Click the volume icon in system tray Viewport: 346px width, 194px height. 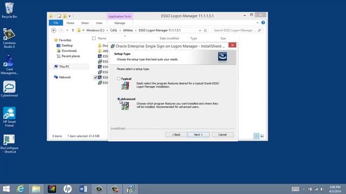(x=322, y=189)
